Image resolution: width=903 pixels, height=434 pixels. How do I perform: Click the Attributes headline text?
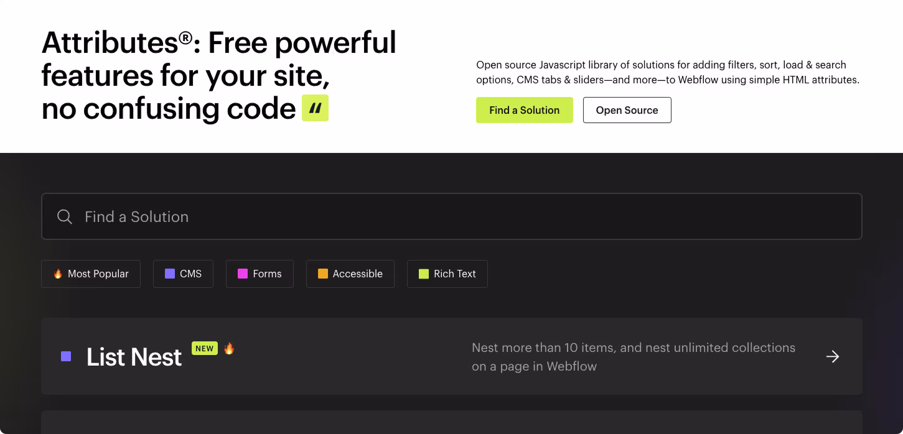(219, 75)
